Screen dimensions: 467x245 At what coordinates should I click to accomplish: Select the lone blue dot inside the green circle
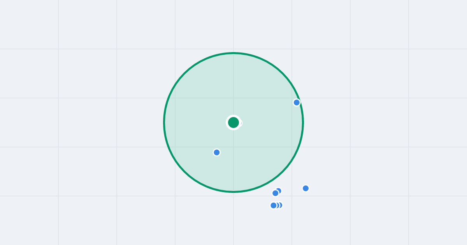point(217,152)
